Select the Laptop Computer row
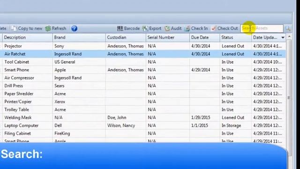The width and height of the screenshot is (300, 169). pos(143,125)
